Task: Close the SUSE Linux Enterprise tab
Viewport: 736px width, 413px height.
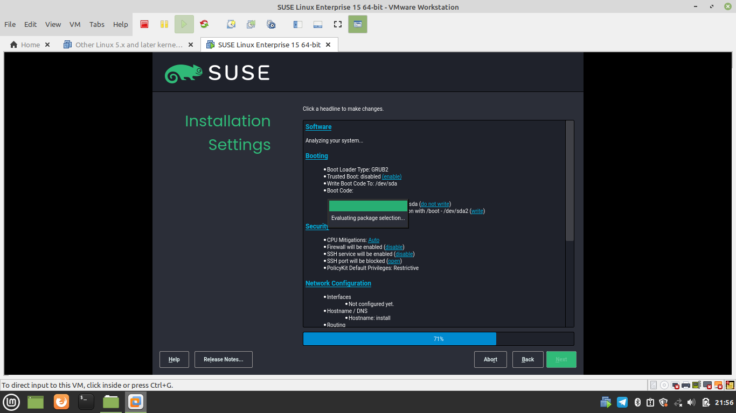Action: coord(328,45)
